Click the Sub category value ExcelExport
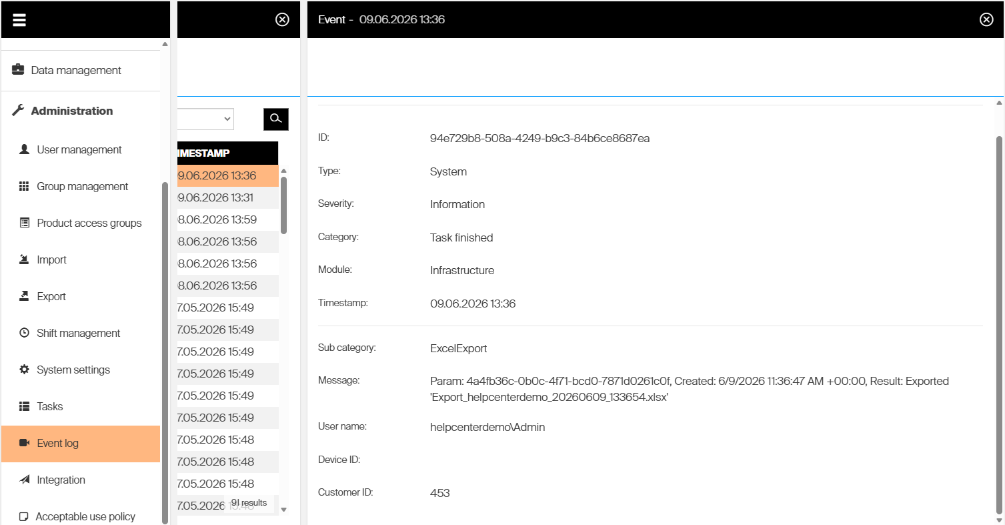This screenshot has height=525, width=1005. 459,348
